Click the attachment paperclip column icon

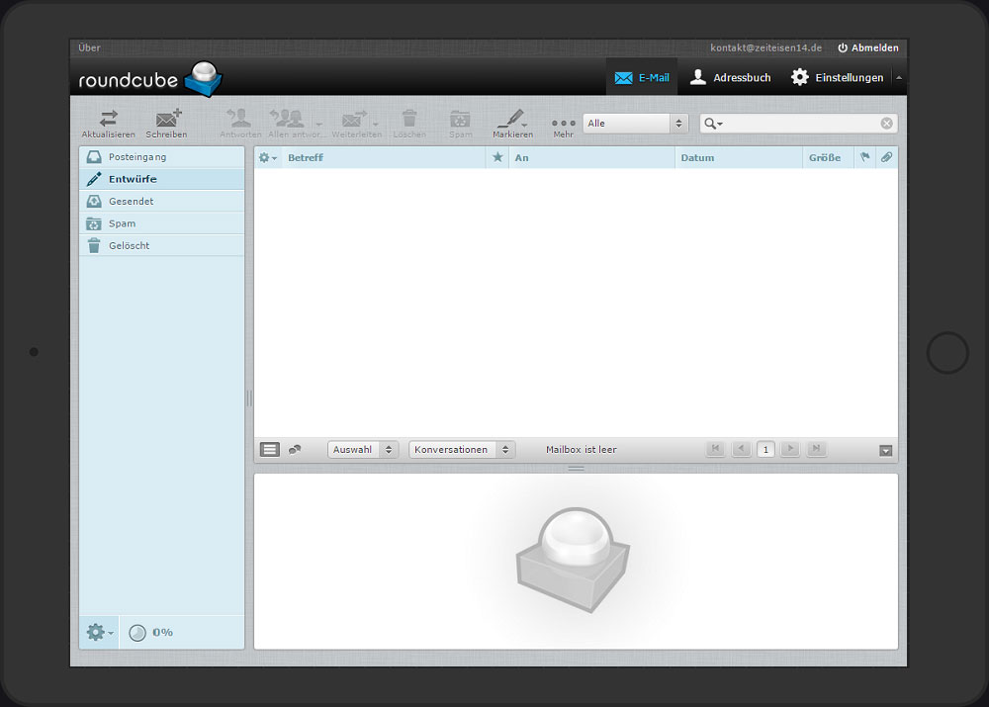point(887,157)
